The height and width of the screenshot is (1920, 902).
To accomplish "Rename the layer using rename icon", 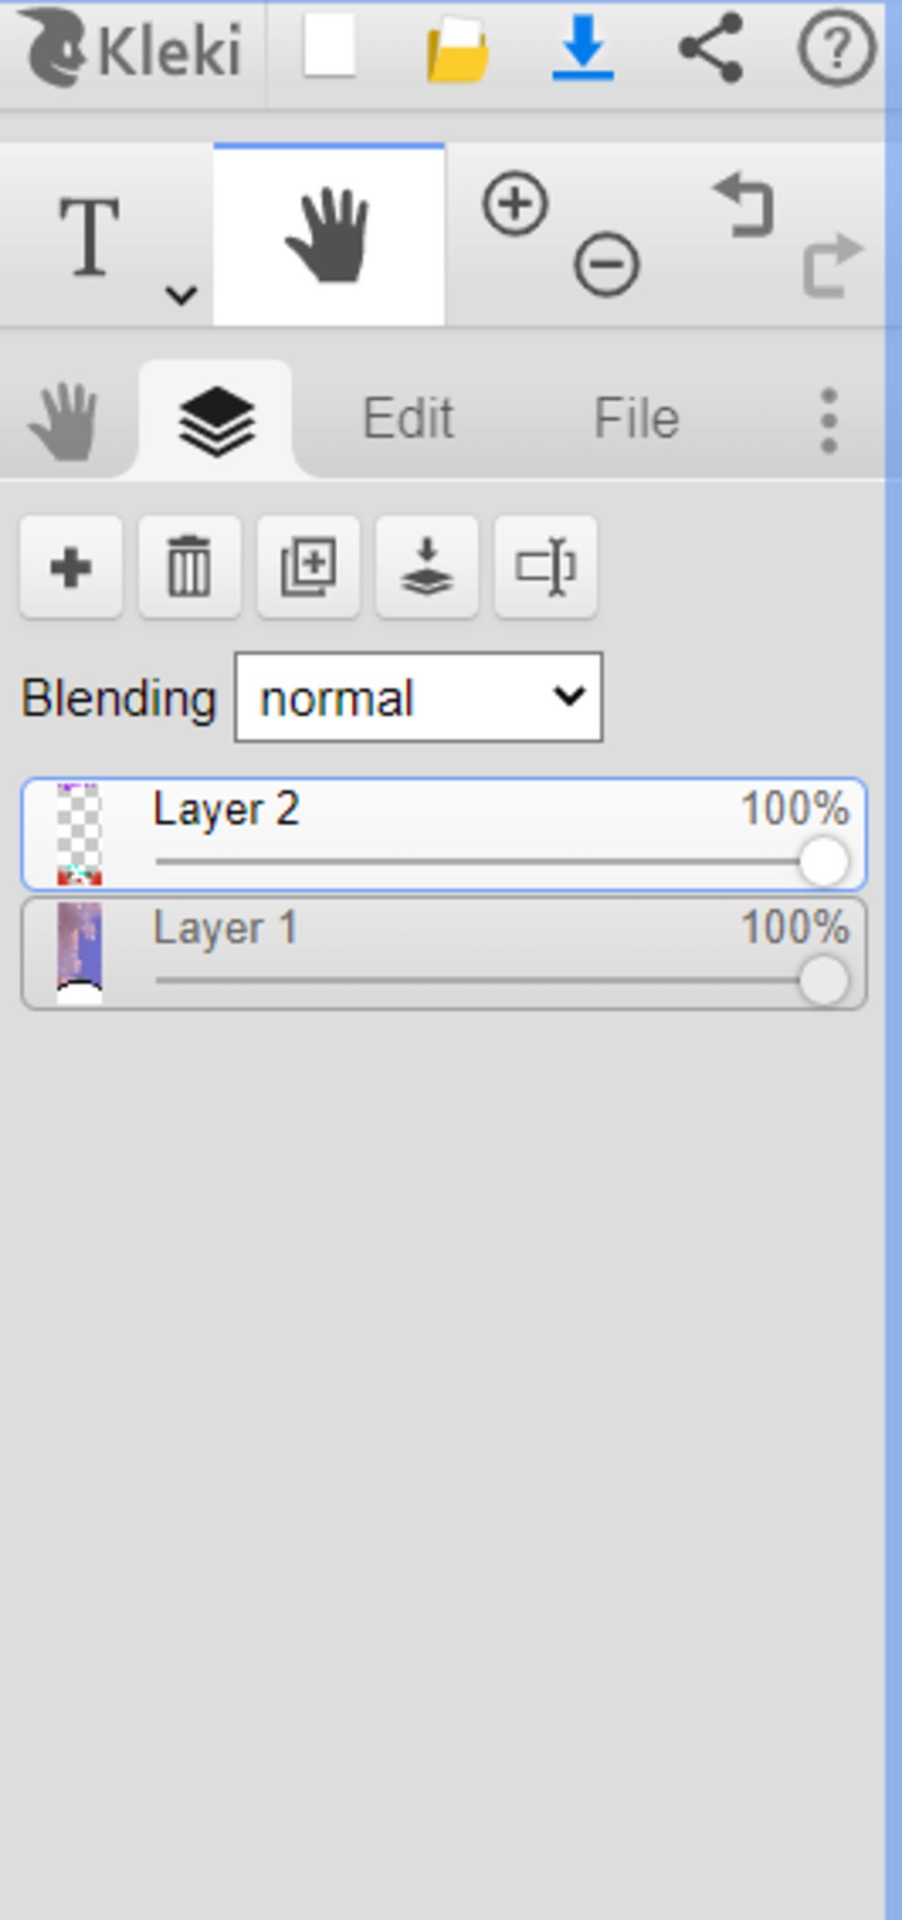I will click(546, 567).
